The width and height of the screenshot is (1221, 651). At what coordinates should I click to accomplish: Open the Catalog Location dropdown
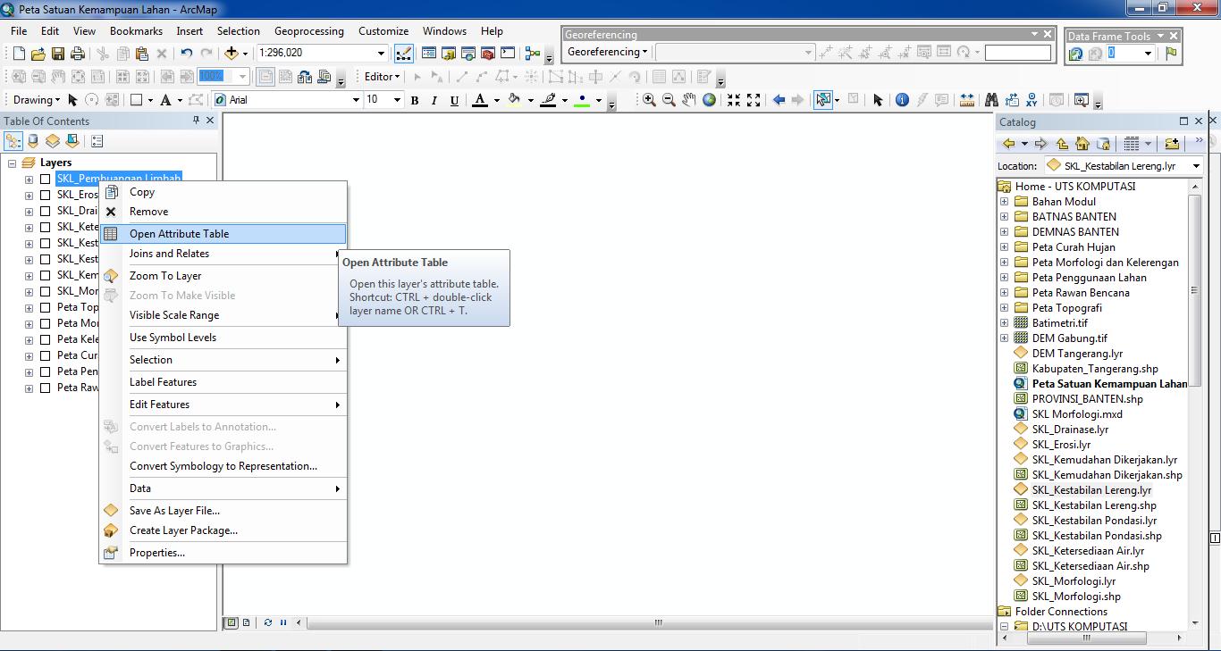[1197, 166]
